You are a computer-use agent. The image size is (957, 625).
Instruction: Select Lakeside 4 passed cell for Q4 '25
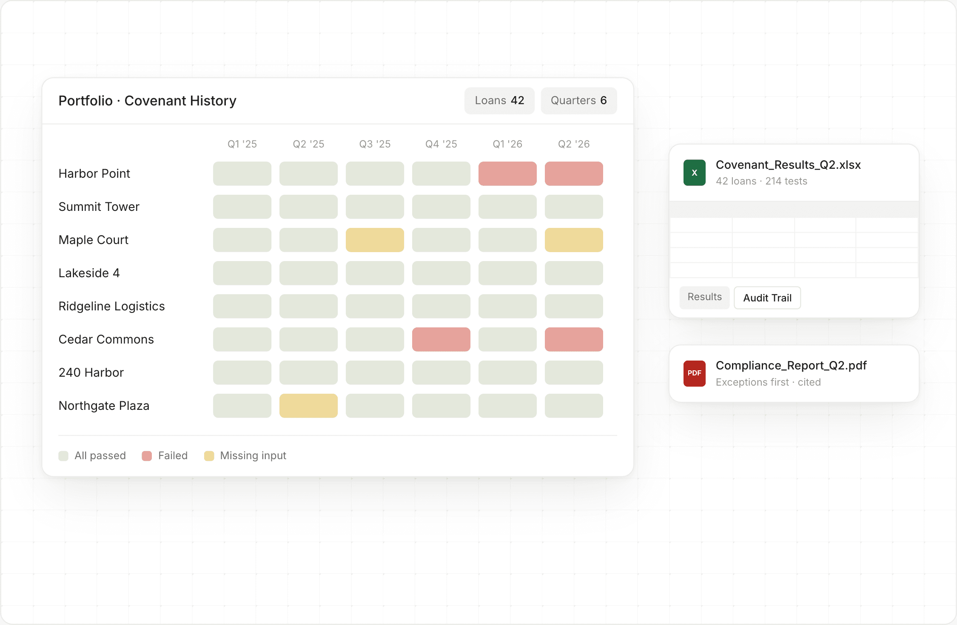tap(441, 273)
